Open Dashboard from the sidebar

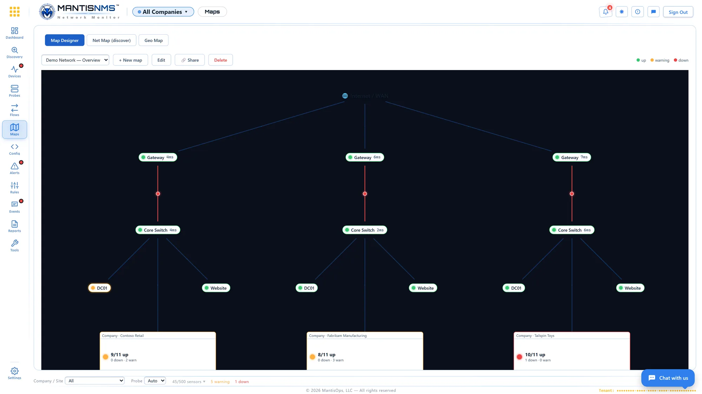point(14,33)
